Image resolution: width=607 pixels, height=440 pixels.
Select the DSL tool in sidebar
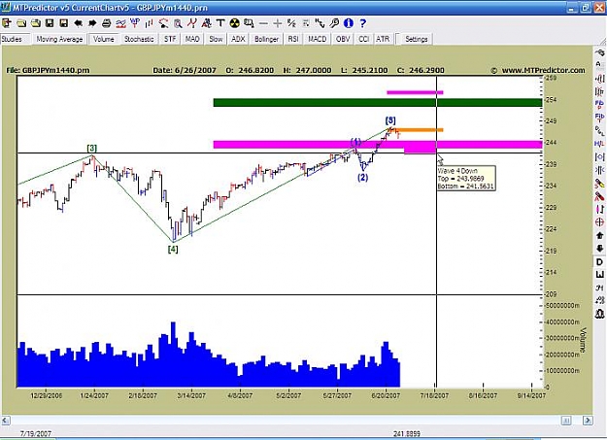pyautogui.click(x=599, y=130)
